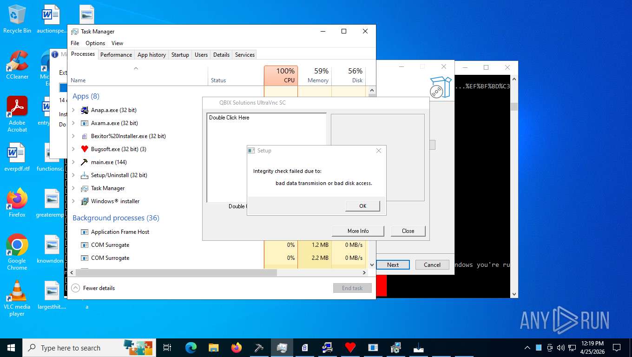Viewport: 632px width, 357px height.
Task: Switch to Details tab
Action: tap(221, 55)
